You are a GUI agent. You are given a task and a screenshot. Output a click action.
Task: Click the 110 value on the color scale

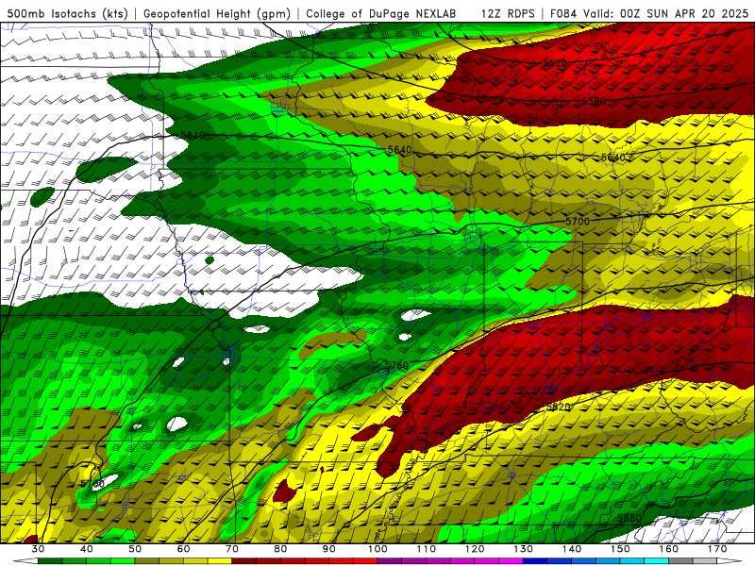[x=427, y=549]
